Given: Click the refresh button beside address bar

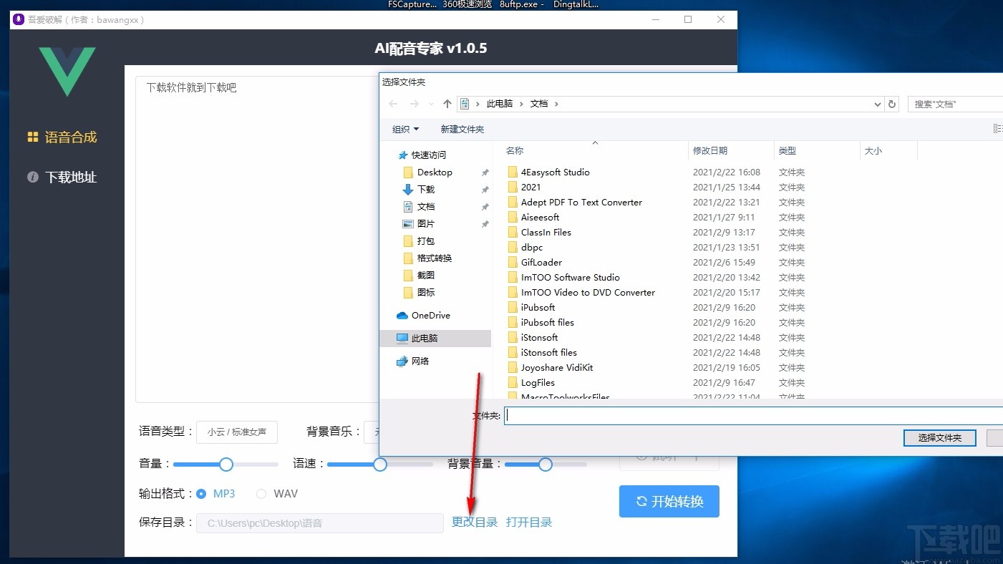Looking at the screenshot, I should click(x=892, y=104).
